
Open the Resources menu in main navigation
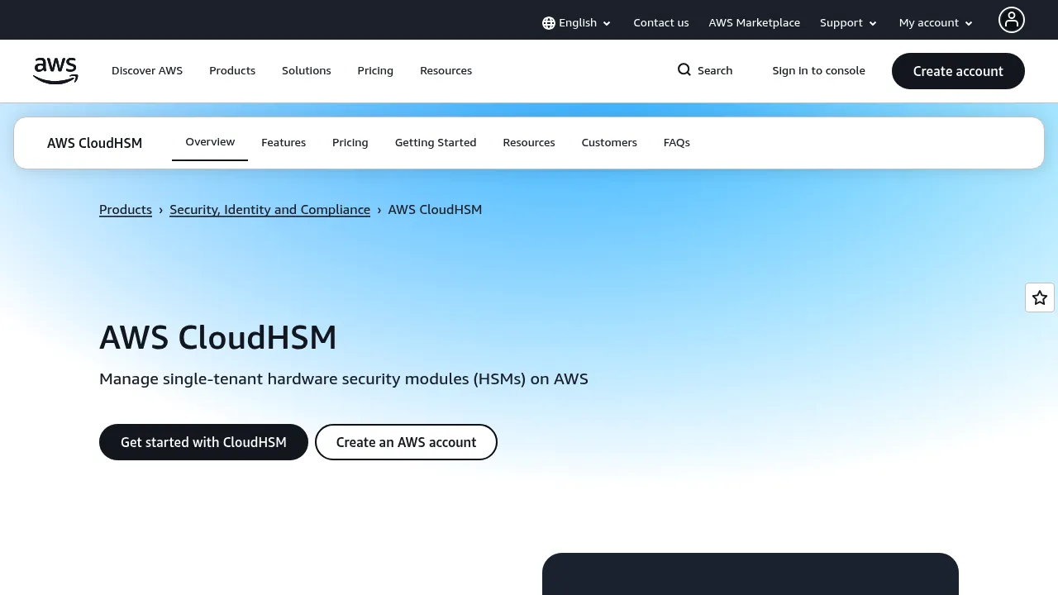click(x=446, y=71)
